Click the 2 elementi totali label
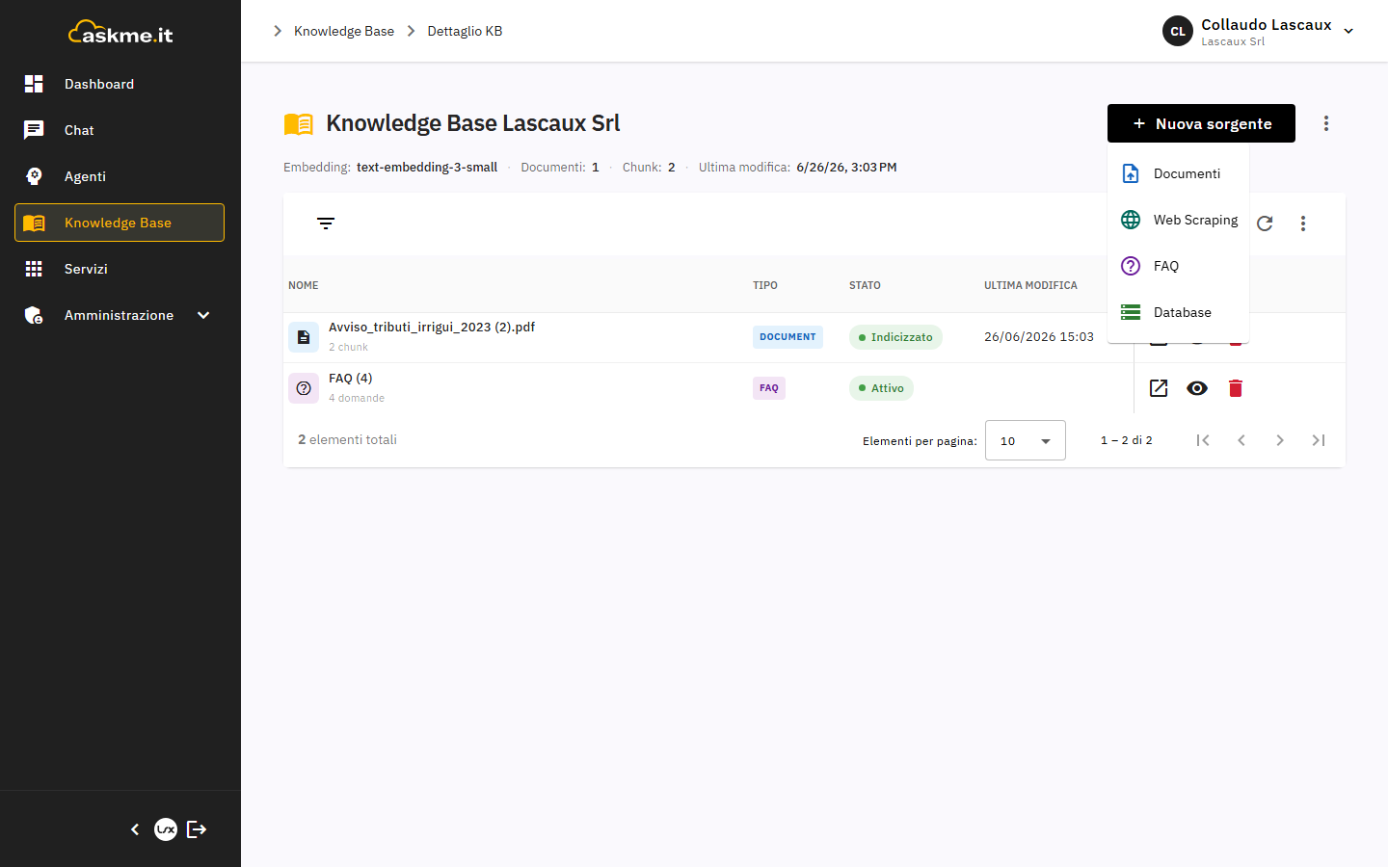This screenshot has width=1388, height=867. [x=347, y=439]
